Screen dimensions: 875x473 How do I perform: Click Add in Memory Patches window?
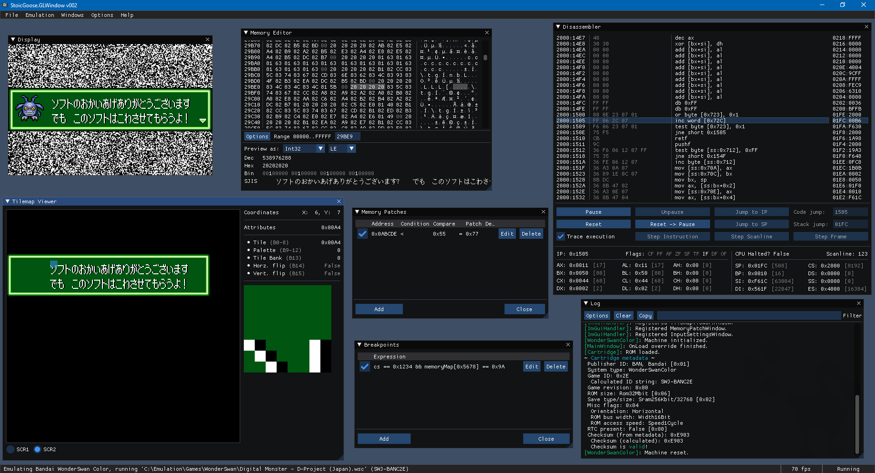point(379,309)
